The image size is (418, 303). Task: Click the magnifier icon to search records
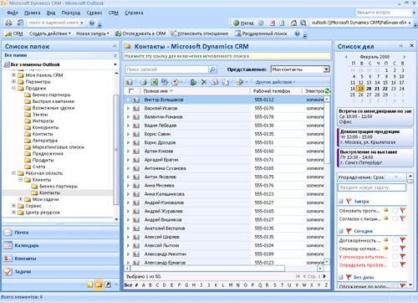(x=212, y=69)
